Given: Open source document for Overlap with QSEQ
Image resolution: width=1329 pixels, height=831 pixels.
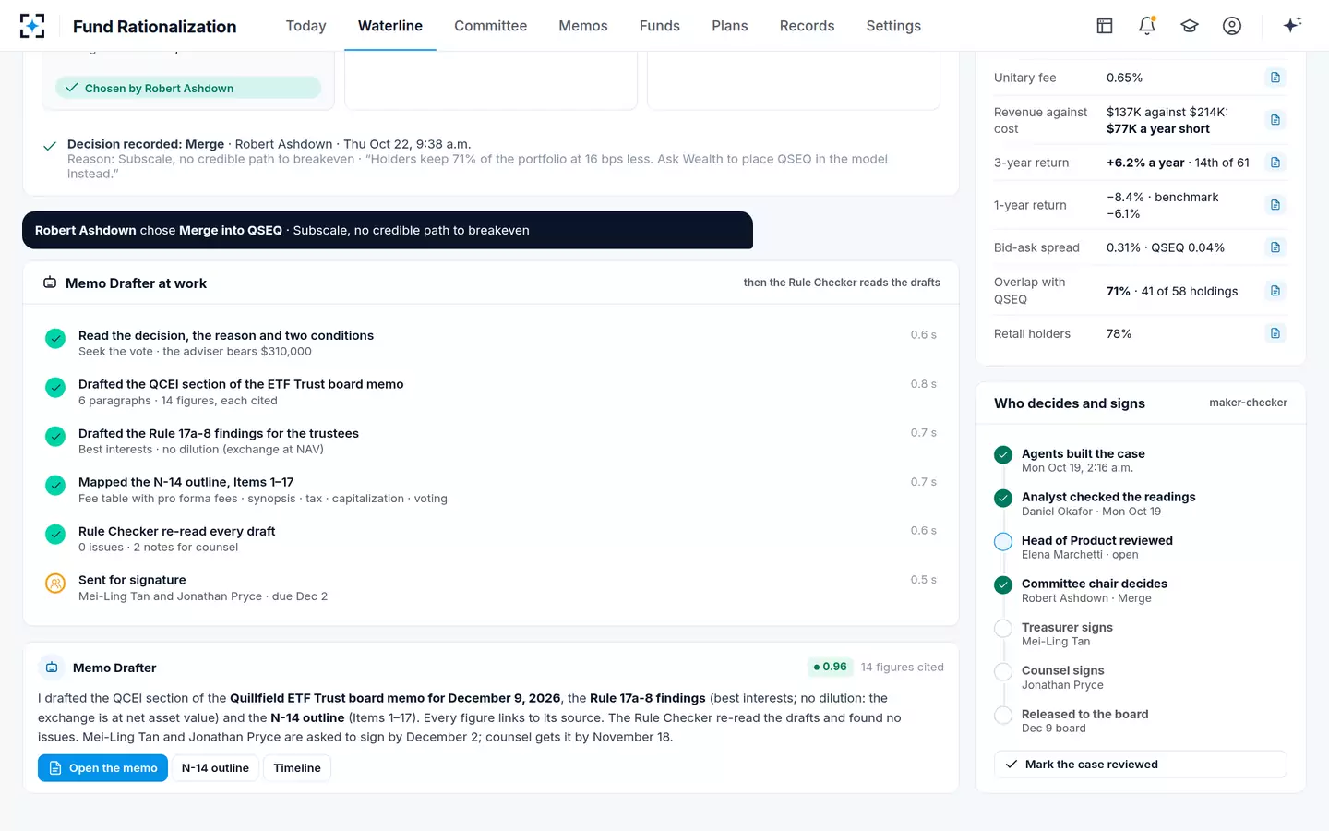Looking at the screenshot, I should click(1275, 291).
